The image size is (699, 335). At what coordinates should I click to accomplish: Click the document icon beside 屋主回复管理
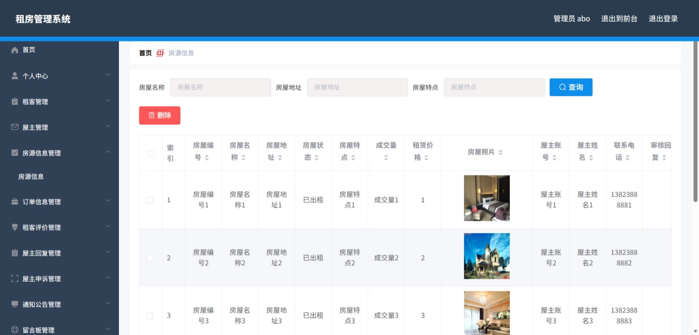coord(15,253)
